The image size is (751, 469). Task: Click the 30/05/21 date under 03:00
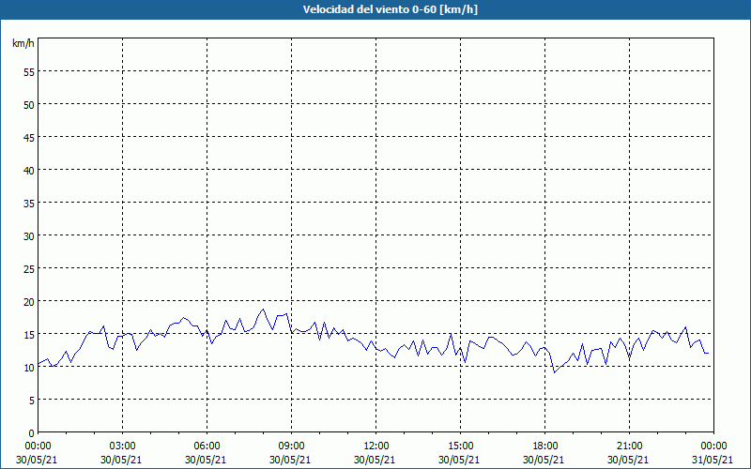coord(122,460)
